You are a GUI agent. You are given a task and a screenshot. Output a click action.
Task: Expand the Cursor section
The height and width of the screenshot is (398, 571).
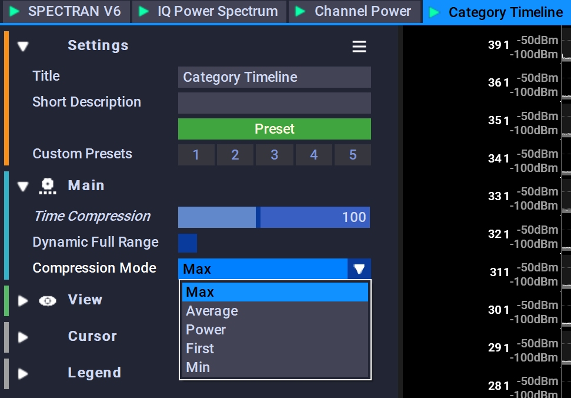point(23,337)
